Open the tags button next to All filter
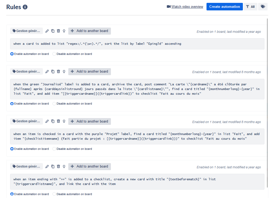 tap(263, 7)
